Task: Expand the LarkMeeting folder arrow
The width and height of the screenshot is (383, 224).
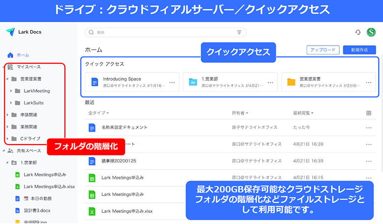Action: 11,91
